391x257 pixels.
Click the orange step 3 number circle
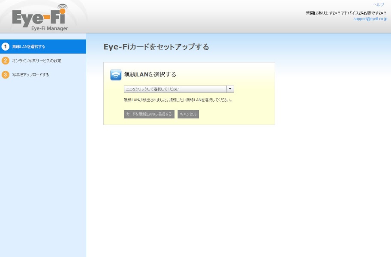coord(6,75)
